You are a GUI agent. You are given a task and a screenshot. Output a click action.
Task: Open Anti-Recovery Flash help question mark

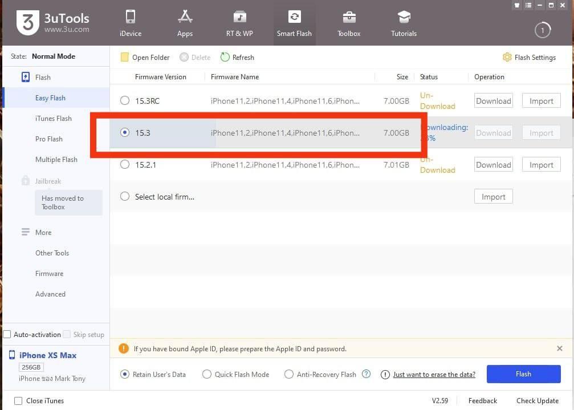point(366,374)
